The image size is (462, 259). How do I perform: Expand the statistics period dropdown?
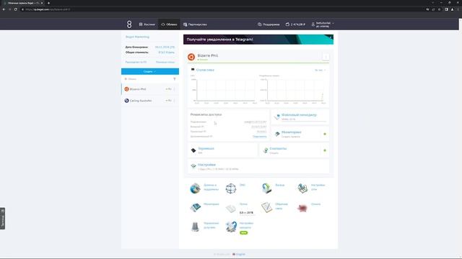(320, 71)
